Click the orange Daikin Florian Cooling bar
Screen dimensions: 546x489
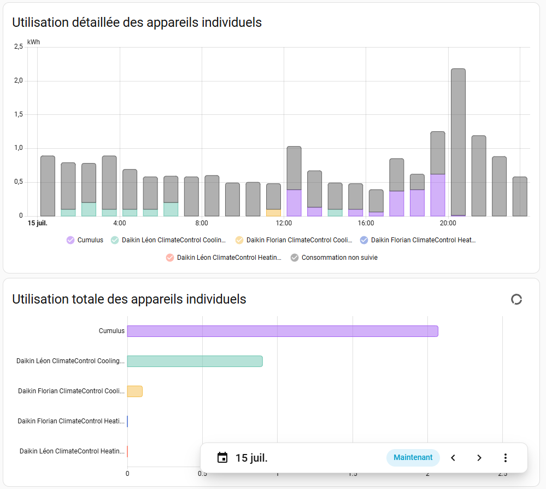[x=135, y=392]
